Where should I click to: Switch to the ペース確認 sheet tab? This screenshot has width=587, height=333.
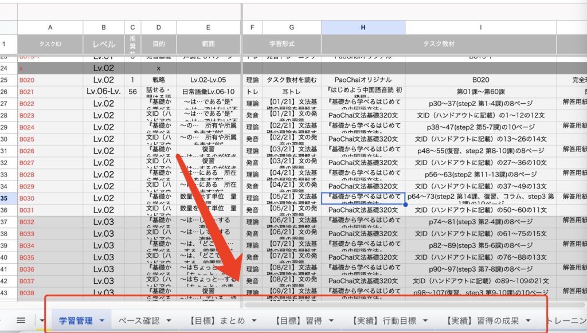pos(138,320)
